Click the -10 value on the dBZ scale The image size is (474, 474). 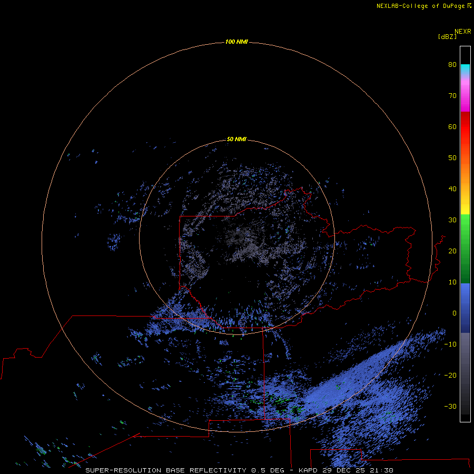click(450, 344)
